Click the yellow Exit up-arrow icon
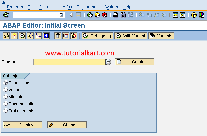Viewport: 207px width, 136px height. [x=97, y=15]
